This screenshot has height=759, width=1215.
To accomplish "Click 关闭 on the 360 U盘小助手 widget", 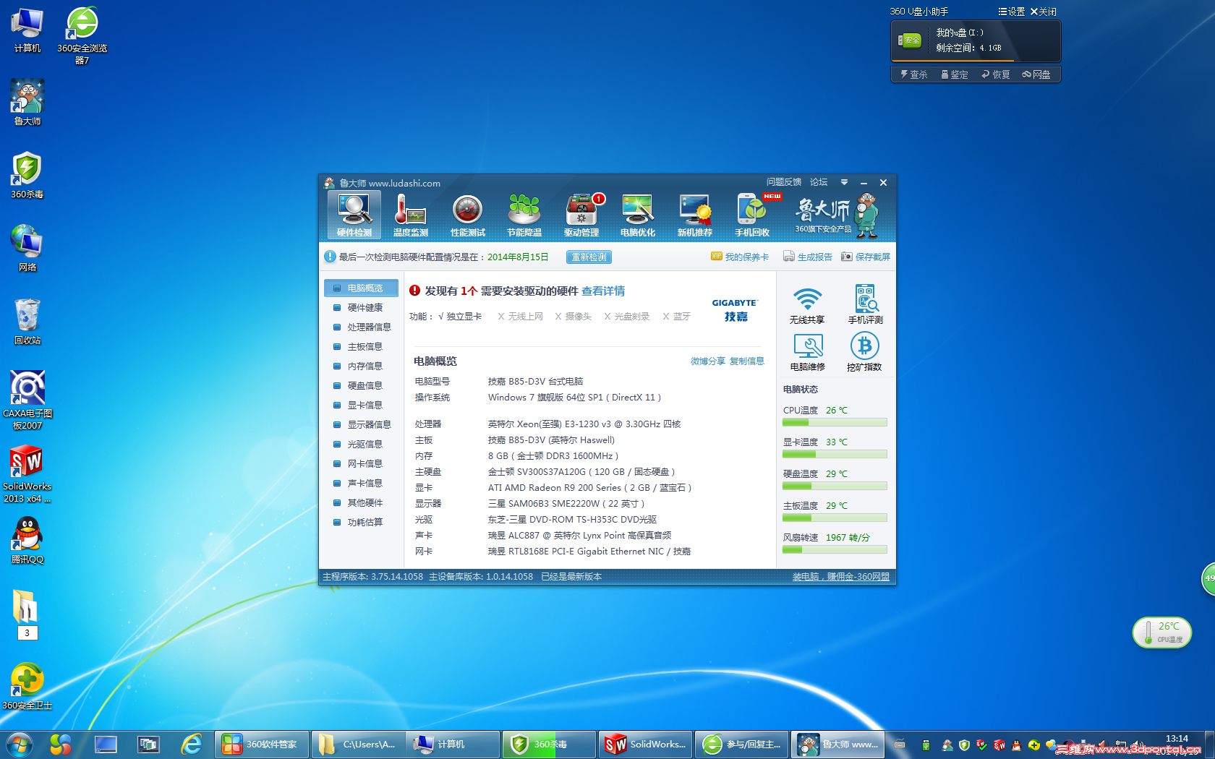I will point(1044,12).
